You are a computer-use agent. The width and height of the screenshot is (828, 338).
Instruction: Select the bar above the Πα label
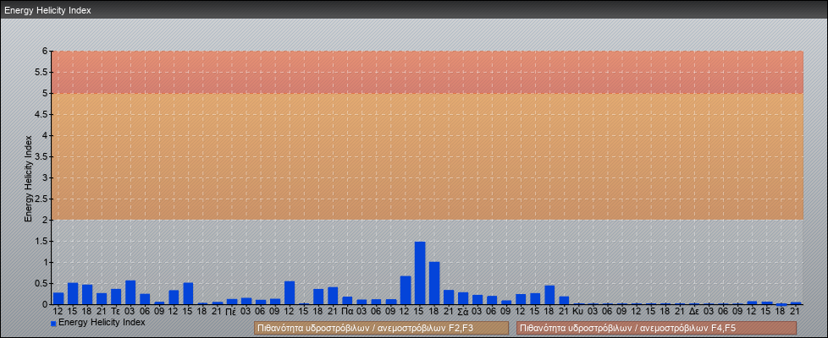[x=347, y=301]
